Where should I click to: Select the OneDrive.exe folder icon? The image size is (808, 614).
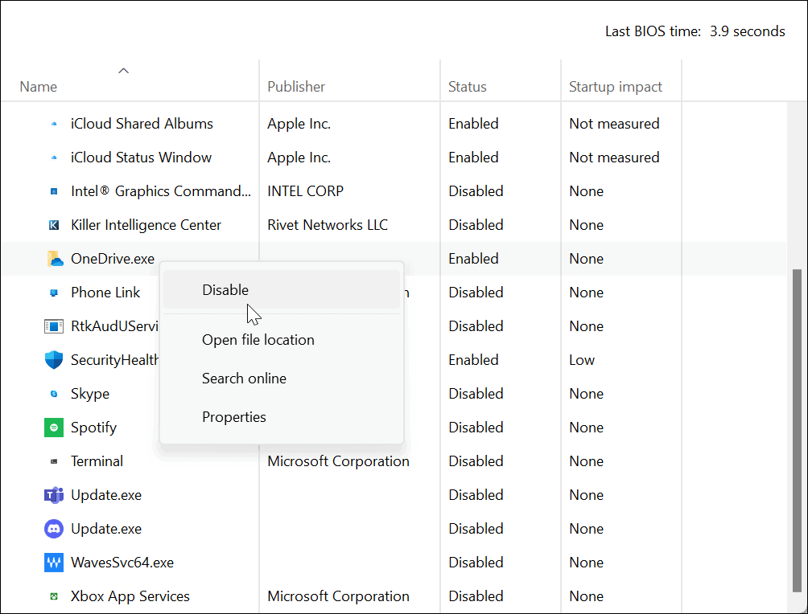pos(53,258)
